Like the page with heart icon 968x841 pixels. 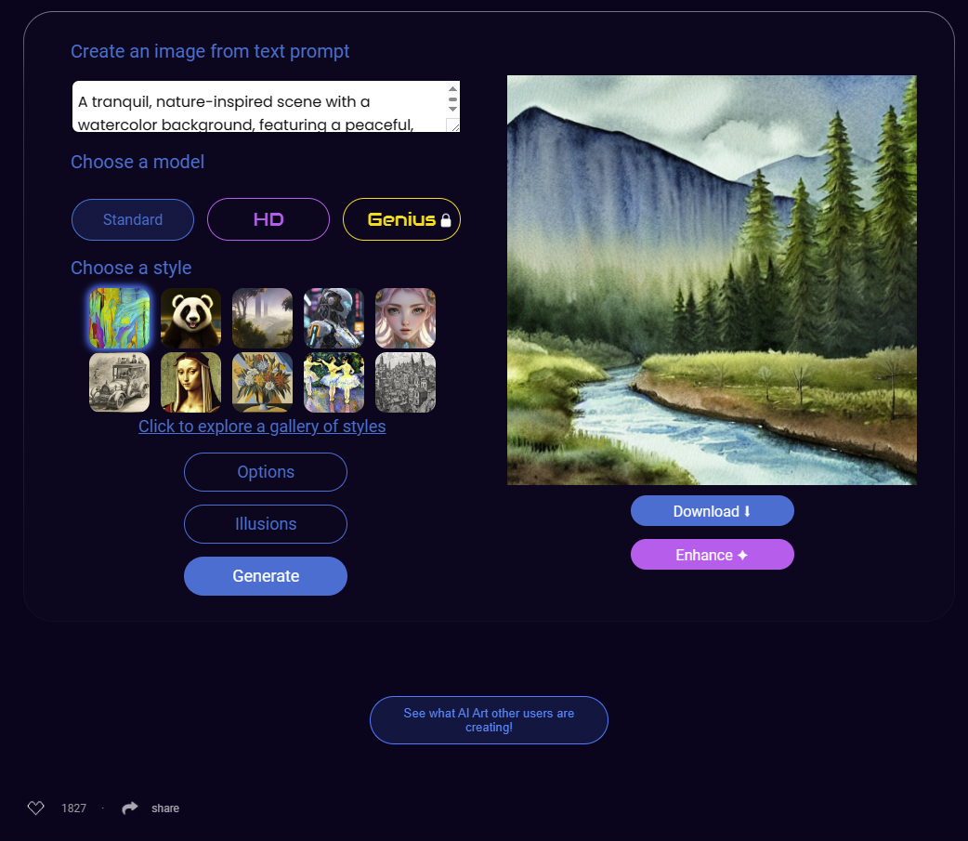pos(36,808)
